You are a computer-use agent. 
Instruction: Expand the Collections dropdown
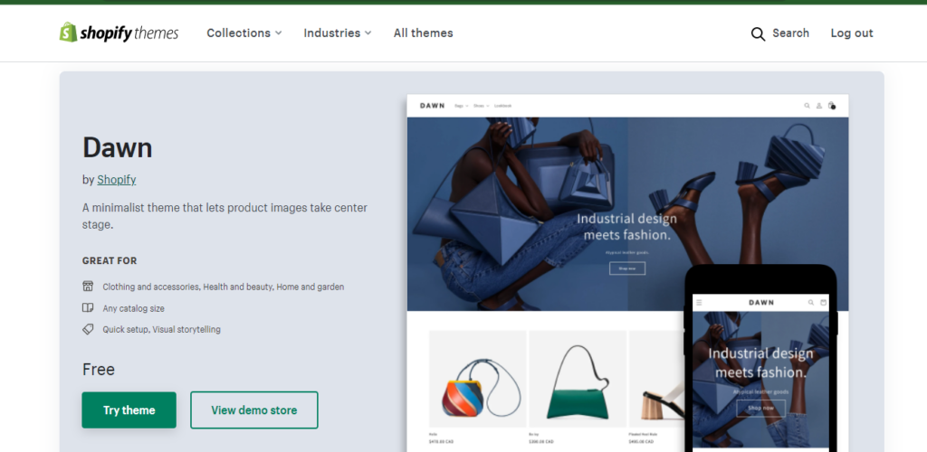[x=244, y=33]
